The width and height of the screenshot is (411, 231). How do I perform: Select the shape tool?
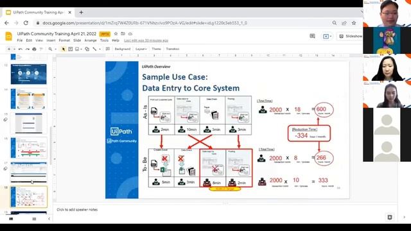pyautogui.click(x=87, y=49)
